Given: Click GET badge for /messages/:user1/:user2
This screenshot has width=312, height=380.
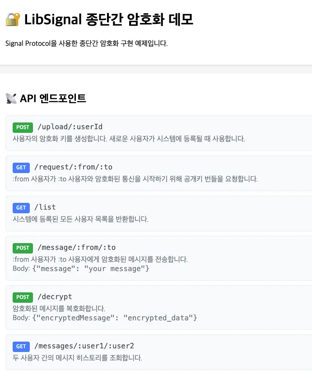Looking at the screenshot, I should pyautogui.click(x=21, y=346).
